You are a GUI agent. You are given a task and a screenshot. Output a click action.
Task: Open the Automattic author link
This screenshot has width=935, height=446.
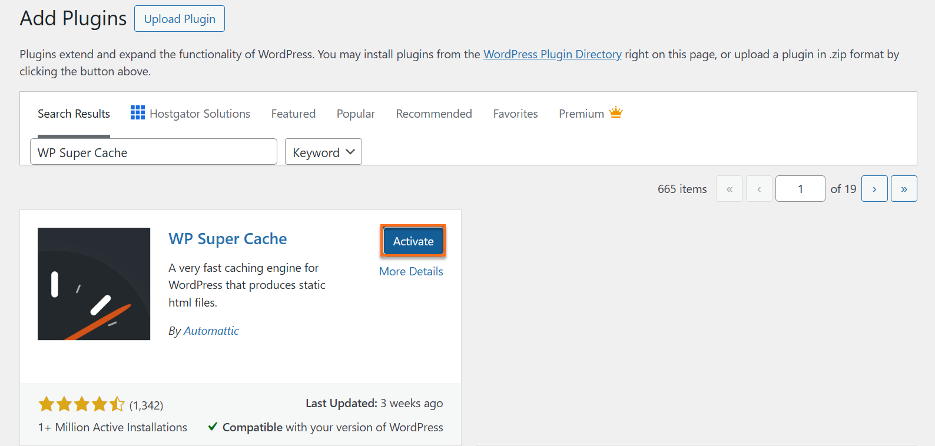tap(211, 331)
